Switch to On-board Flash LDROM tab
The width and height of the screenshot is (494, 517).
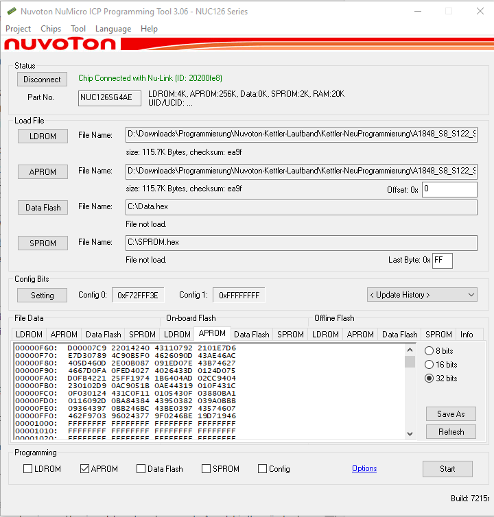click(177, 335)
